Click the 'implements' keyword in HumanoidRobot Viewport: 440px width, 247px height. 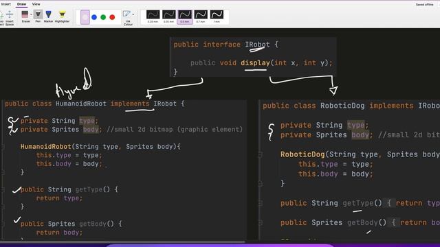tap(130, 104)
